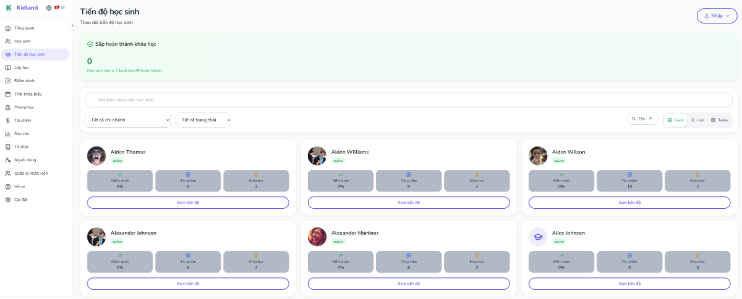Expand the Tất cả trạng thái dropdown
Viewport: 742px width, 299px height.
point(203,120)
